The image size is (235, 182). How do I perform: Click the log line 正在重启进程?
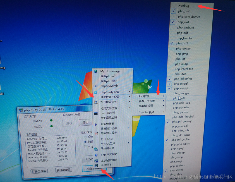click(37, 146)
